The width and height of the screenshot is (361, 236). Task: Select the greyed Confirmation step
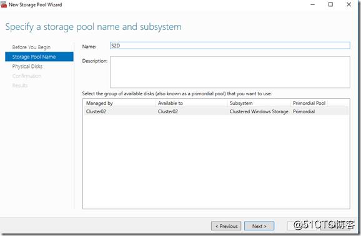[x=27, y=76]
